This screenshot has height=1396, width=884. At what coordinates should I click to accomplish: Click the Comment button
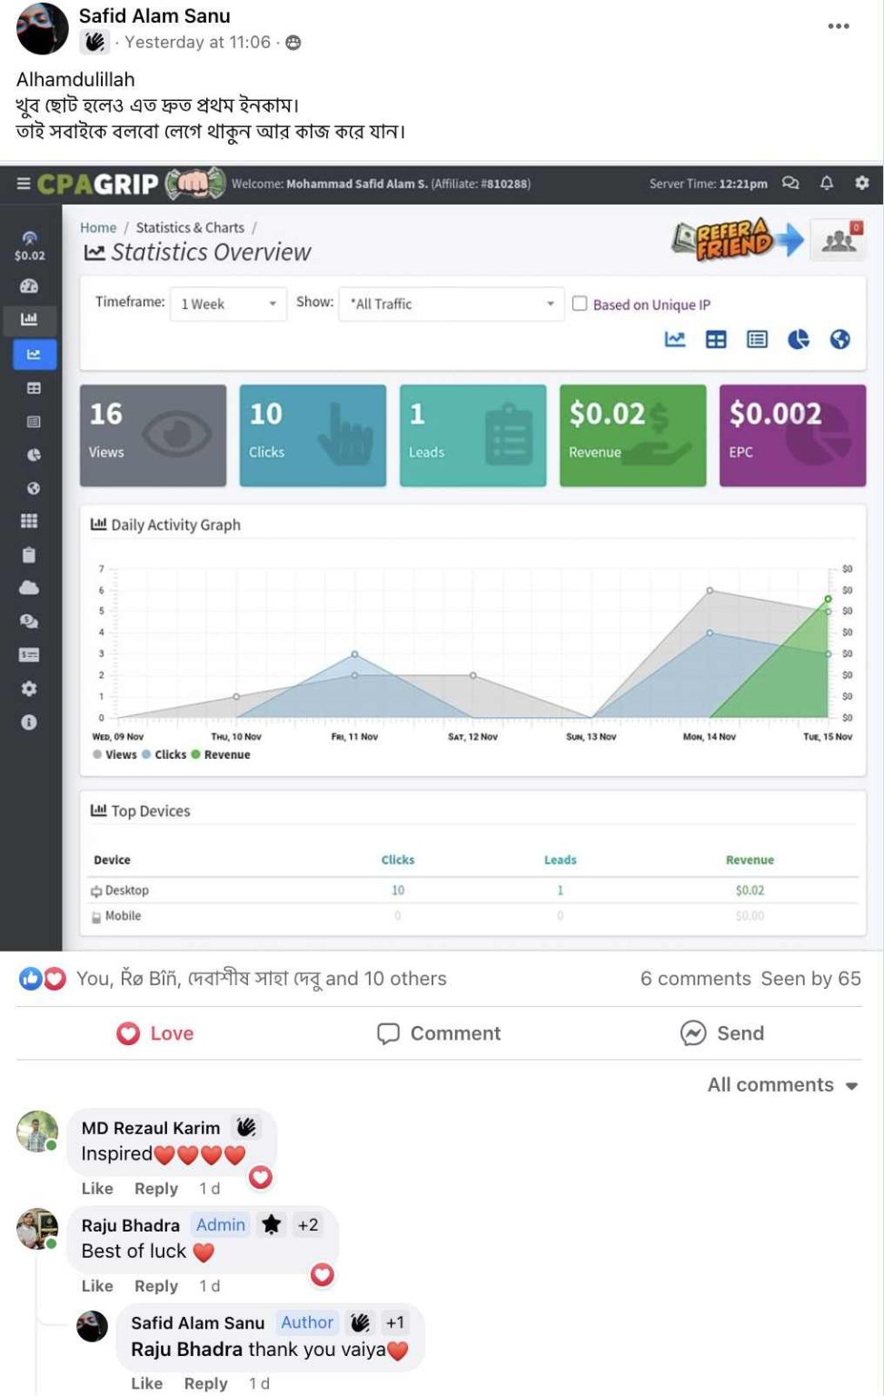point(439,1033)
